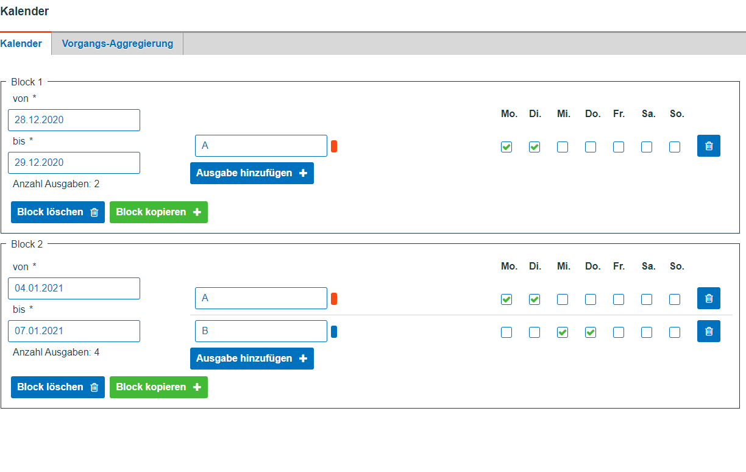Screen dimensions: 746x472
Task: Click trash icon for Block 1 row A
Action: pyautogui.click(x=709, y=146)
